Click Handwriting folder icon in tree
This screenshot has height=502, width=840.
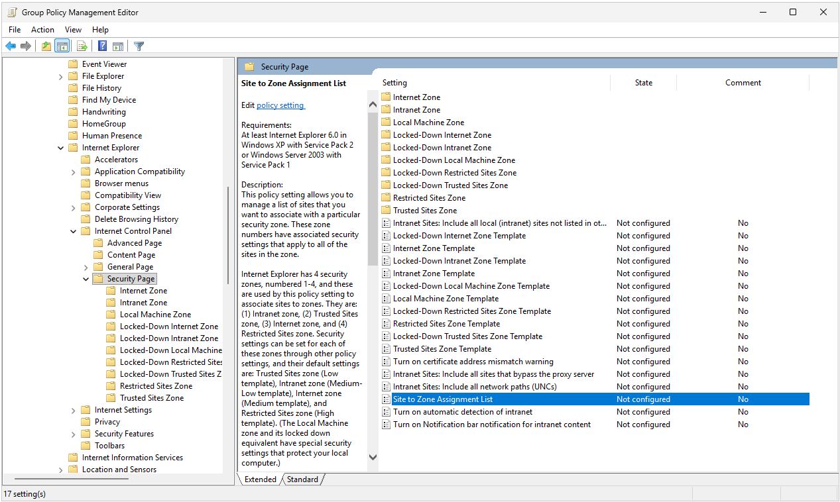point(74,112)
